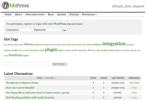The image size is (146, 100).
Task: Select the Forums nav tab
Action: [x=74, y=14]
